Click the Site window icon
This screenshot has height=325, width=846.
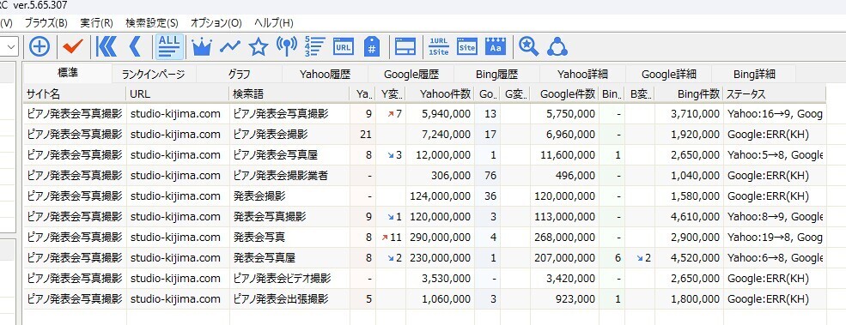coord(466,47)
